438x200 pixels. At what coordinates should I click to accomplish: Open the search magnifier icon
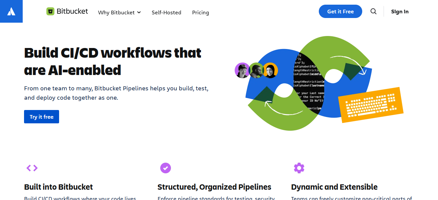373,11
